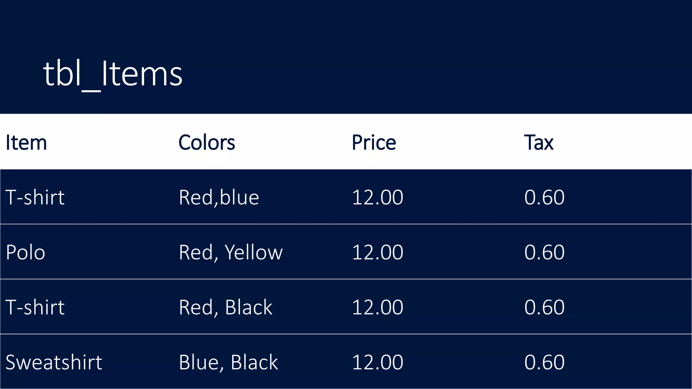The image size is (692, 389).
Task: Click the Tax column header
Action: point(539,142)
